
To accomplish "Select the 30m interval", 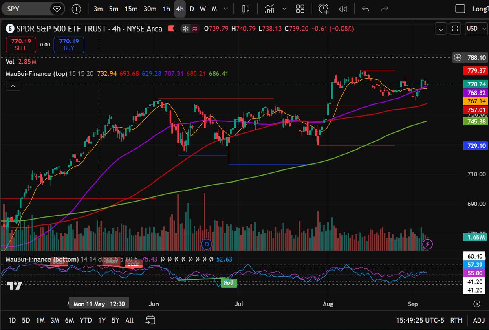I will pyautogui.click(x=150, y=9).
